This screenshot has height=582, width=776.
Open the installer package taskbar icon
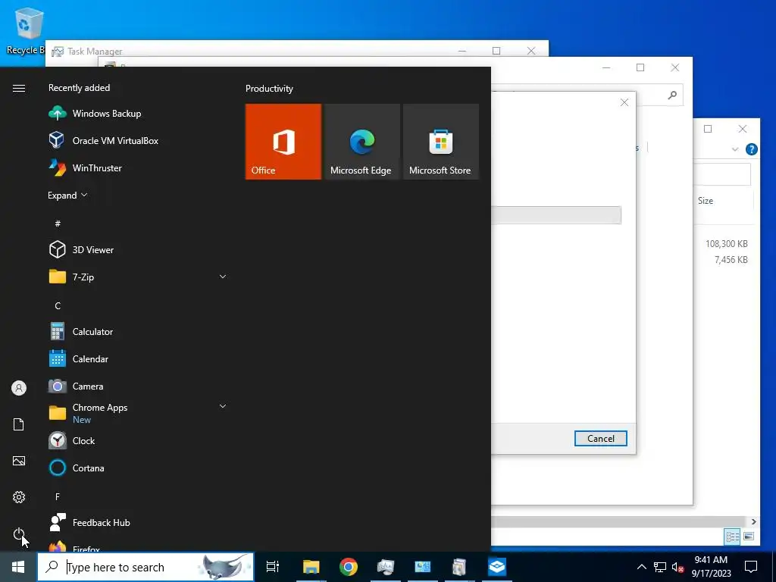tap(460, 567)
